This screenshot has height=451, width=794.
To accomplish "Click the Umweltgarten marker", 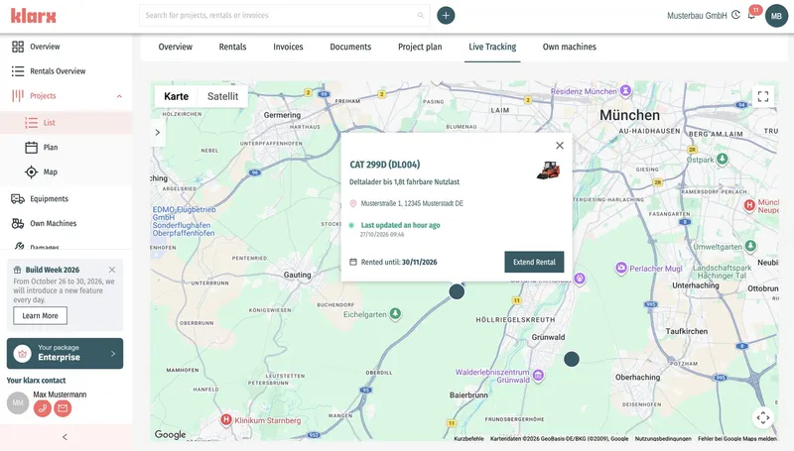I will point(750,246).
